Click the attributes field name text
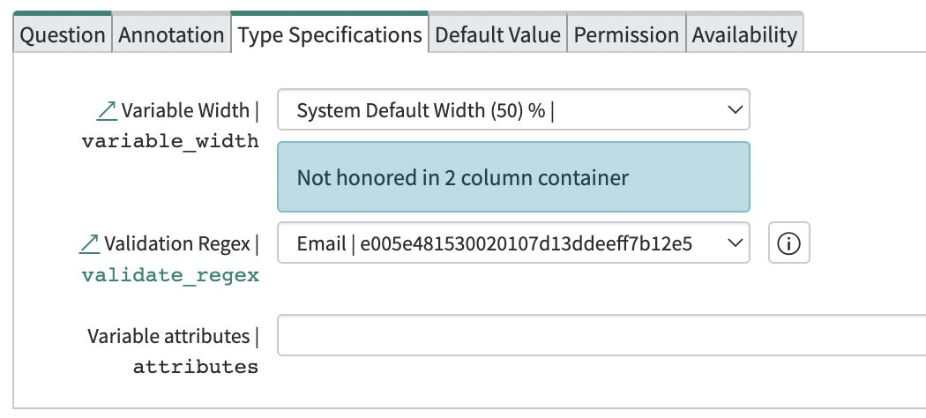 [x=196, y=367]
